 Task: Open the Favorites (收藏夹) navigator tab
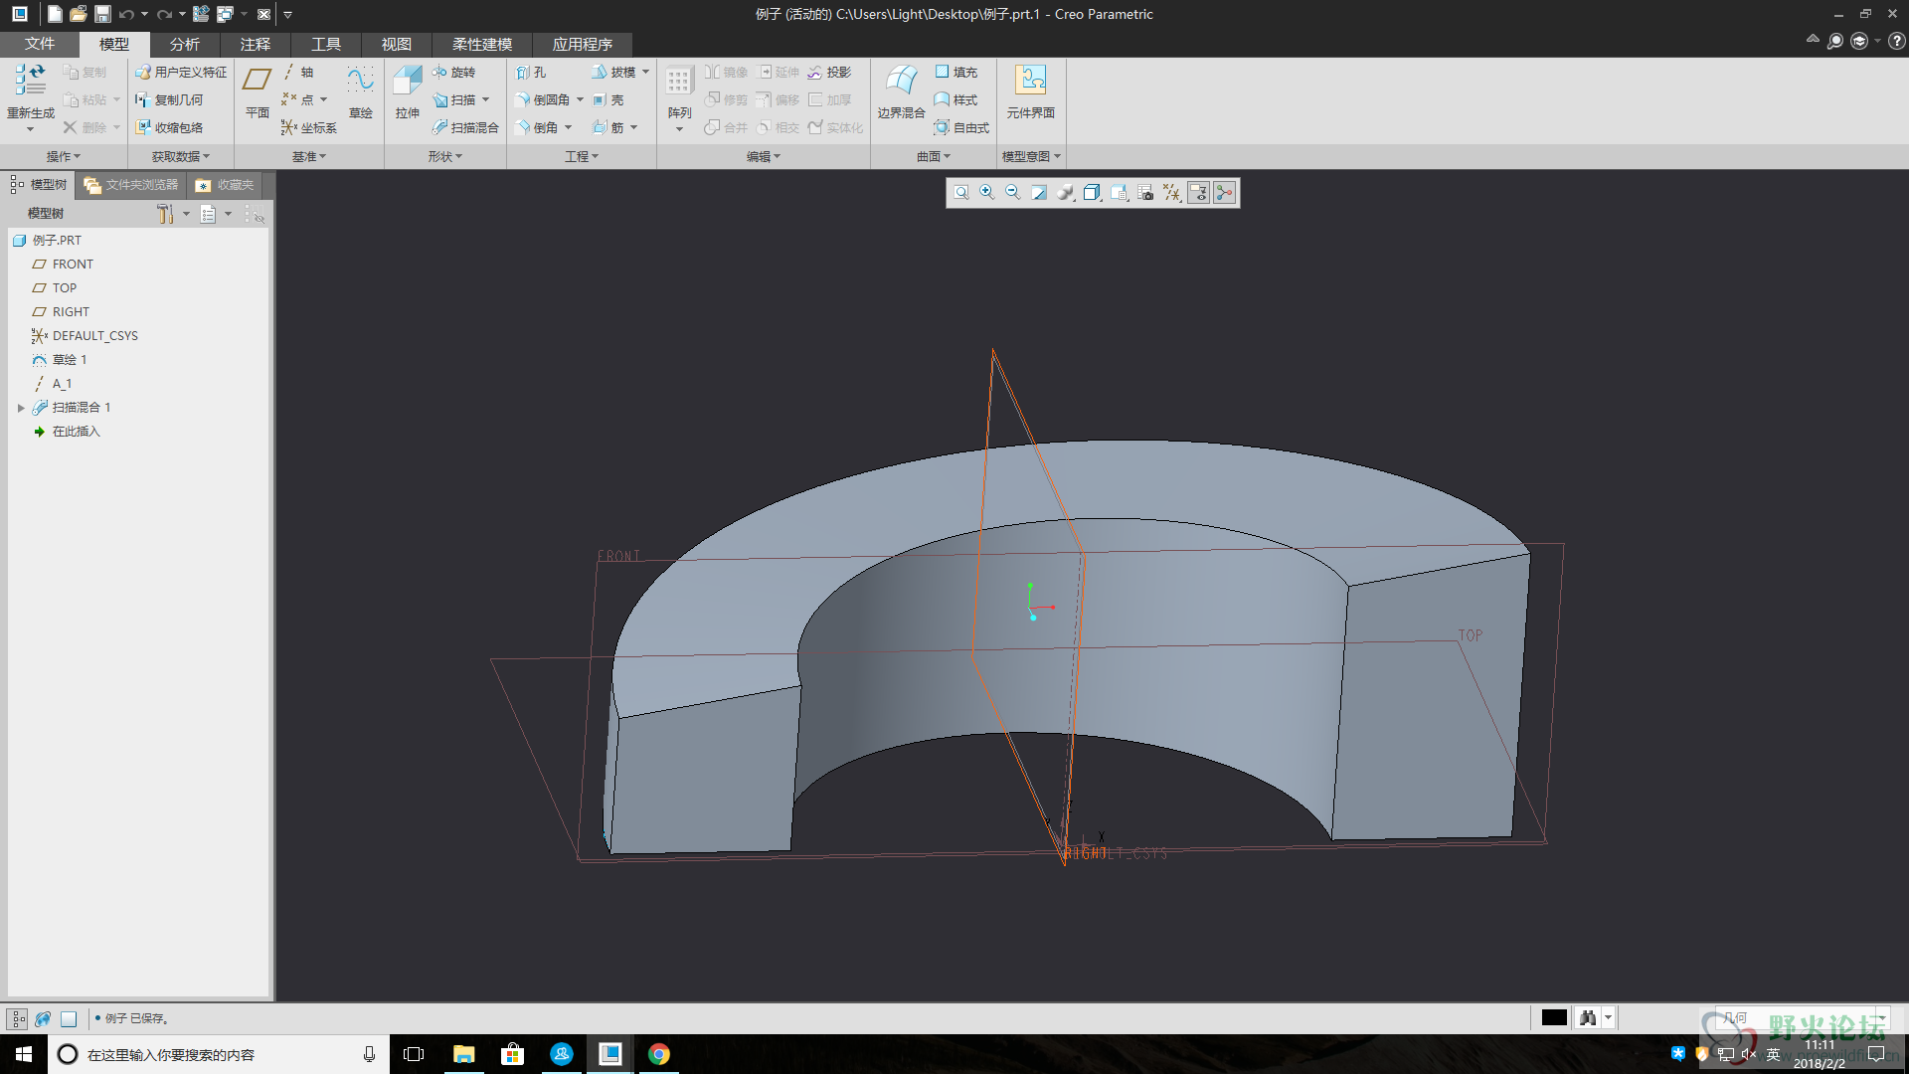click(226, 185)
